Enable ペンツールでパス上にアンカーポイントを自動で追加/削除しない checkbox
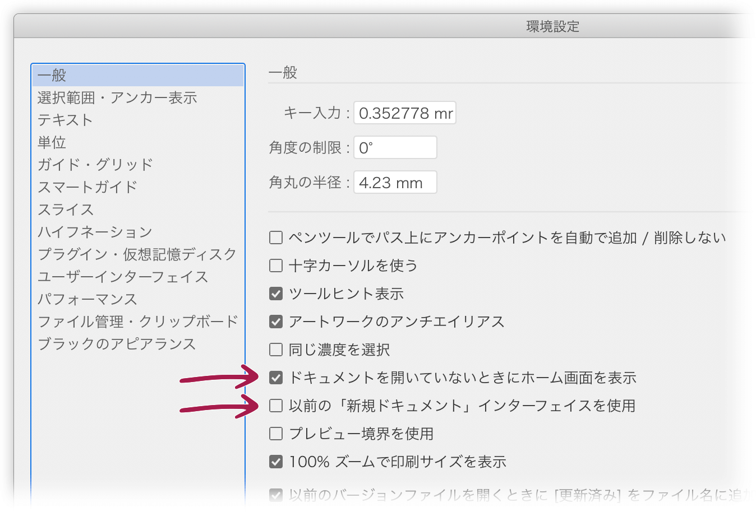This screenshot has width=756, height=512. (276, 238)
